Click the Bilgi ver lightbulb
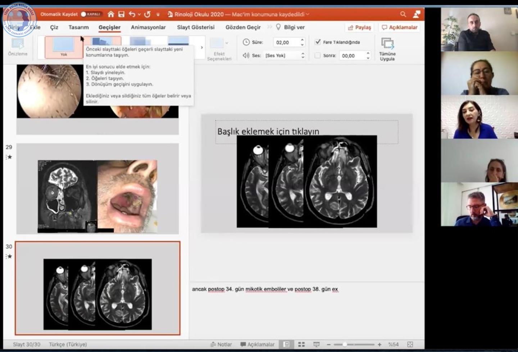Viewport: 518px width, 352px height. coord(278,27)
